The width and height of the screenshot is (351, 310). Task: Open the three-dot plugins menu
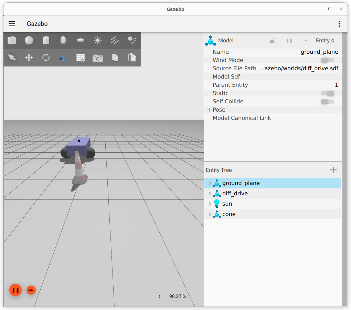(339, 24)
